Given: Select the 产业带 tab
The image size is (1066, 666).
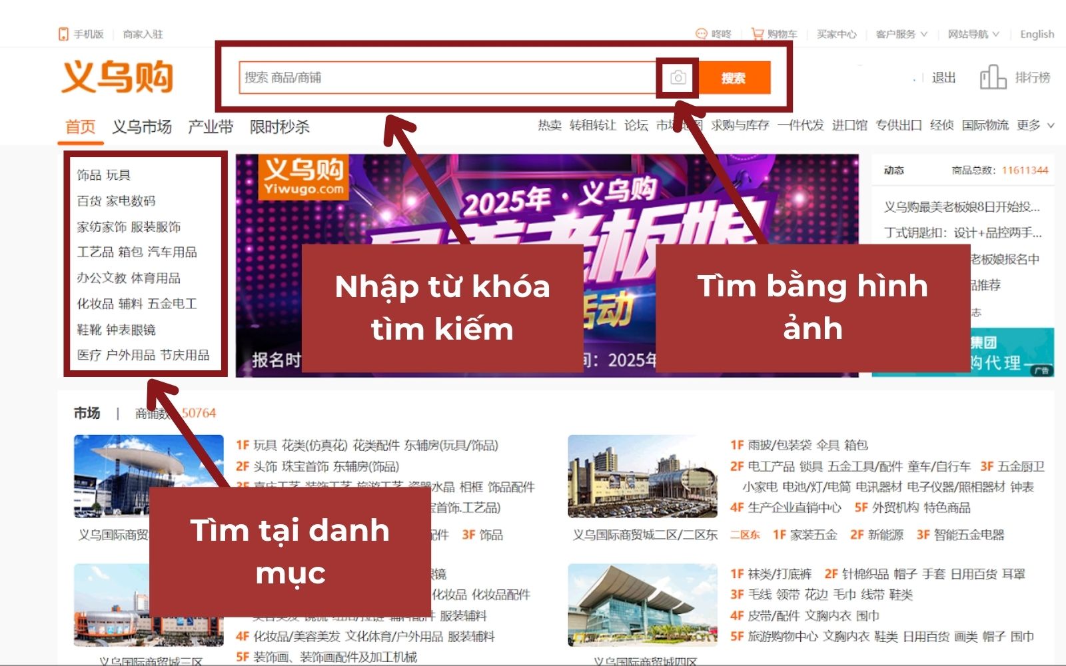Looking at the screenshot, I should pos(211,127).
